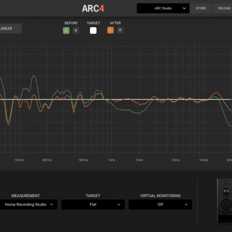Screen dimensions: 232x232
Task: Toggle the BEFORE left channel curve
Action: 66,30
